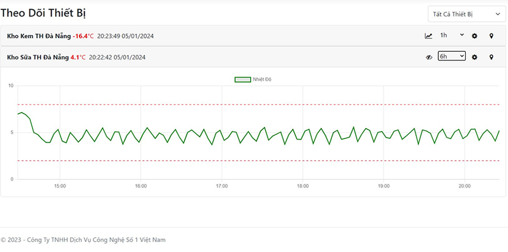508x252 pixels.
Task: Open location pin for Kho Sữa device
Action: pyautogui.click(x=491, y=58)
